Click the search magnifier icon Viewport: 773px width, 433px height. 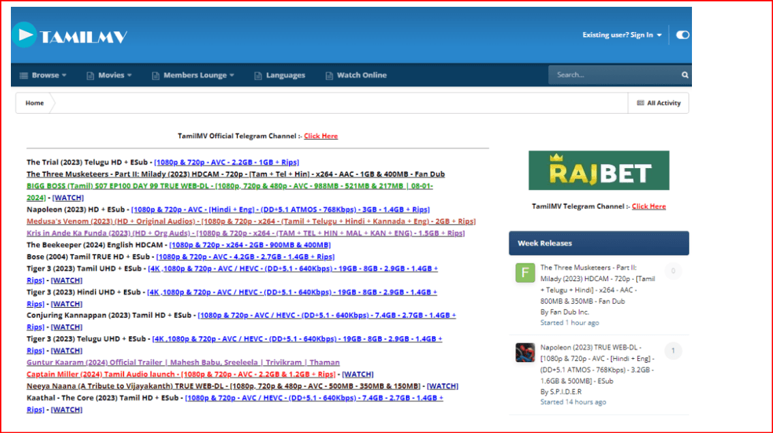point(684,75)
